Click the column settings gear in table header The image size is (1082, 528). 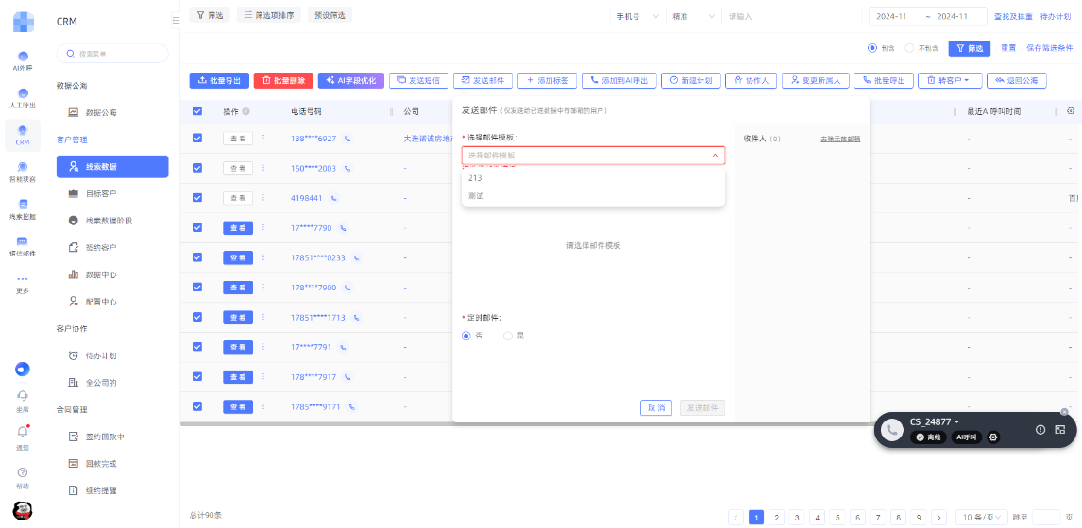(1071, 111)
